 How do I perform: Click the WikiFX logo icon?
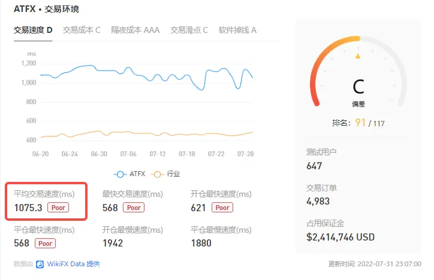[40, 264]
